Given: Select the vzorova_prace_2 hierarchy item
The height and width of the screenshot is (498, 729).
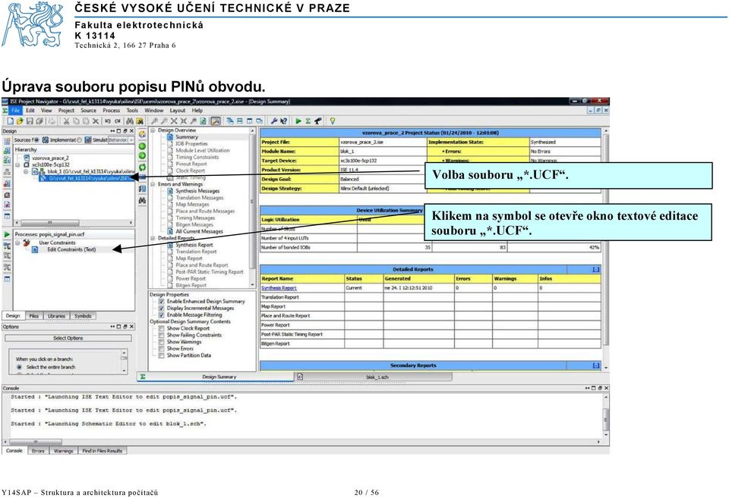Looking at the screenshot, I should click(50, 158).
